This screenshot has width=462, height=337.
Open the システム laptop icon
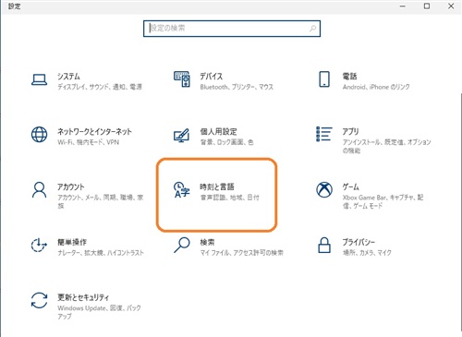click(39, 79)
